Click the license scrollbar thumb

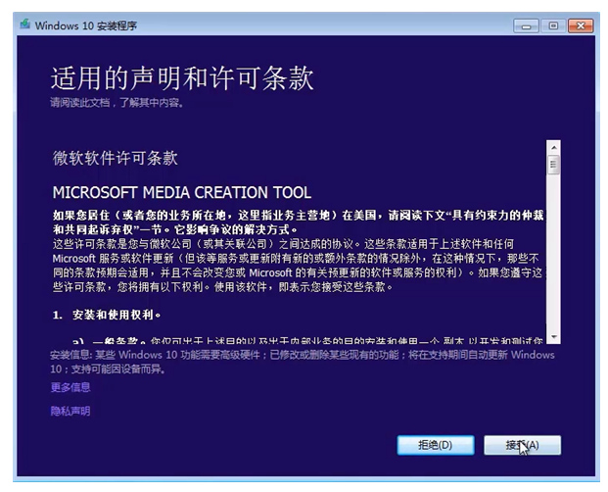tap(553, 165)
